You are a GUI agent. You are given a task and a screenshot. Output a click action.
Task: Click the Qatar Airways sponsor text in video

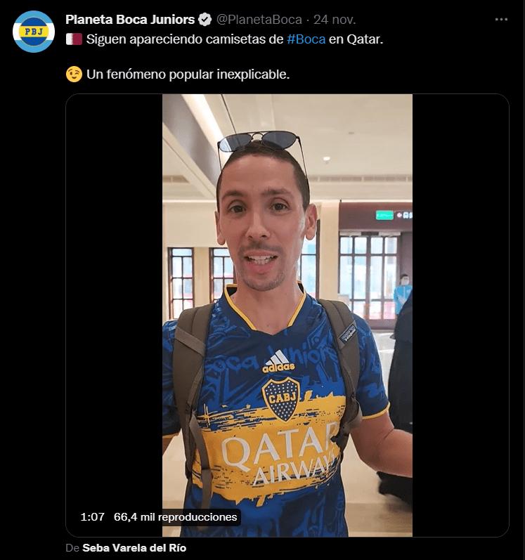point(280,453)
